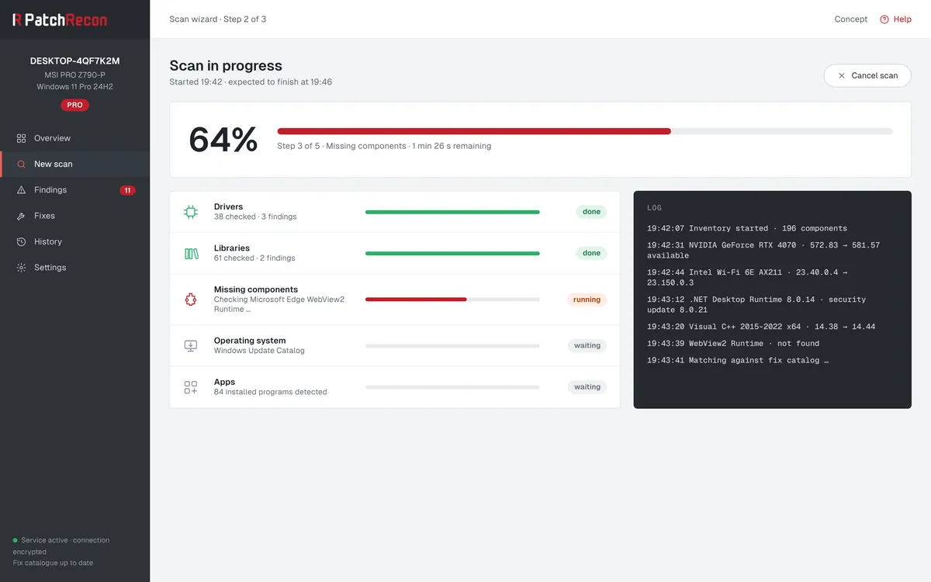
Task: Click the X icon in Cancel scan
Action: [842, 75]
